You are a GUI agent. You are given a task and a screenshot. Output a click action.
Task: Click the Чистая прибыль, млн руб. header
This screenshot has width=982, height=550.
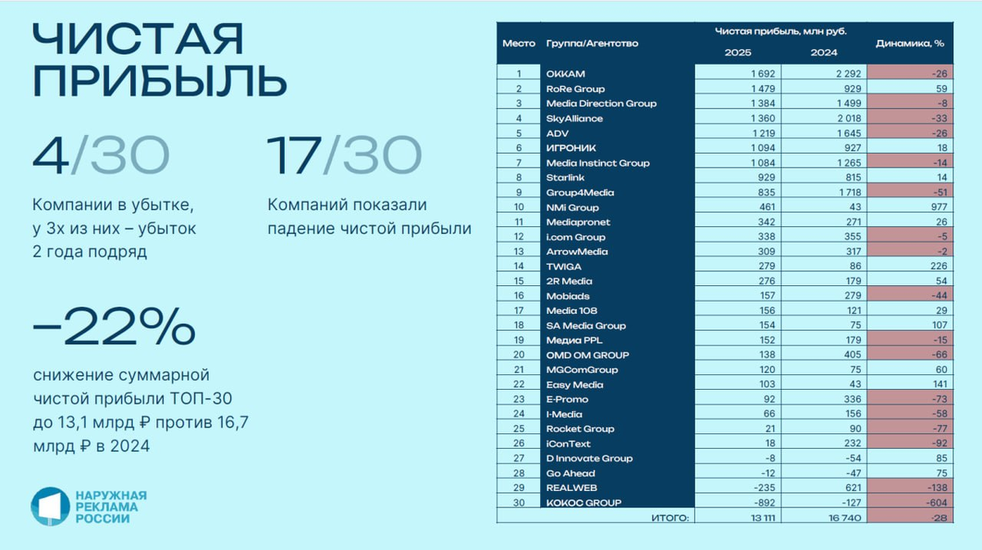[780, 31]
